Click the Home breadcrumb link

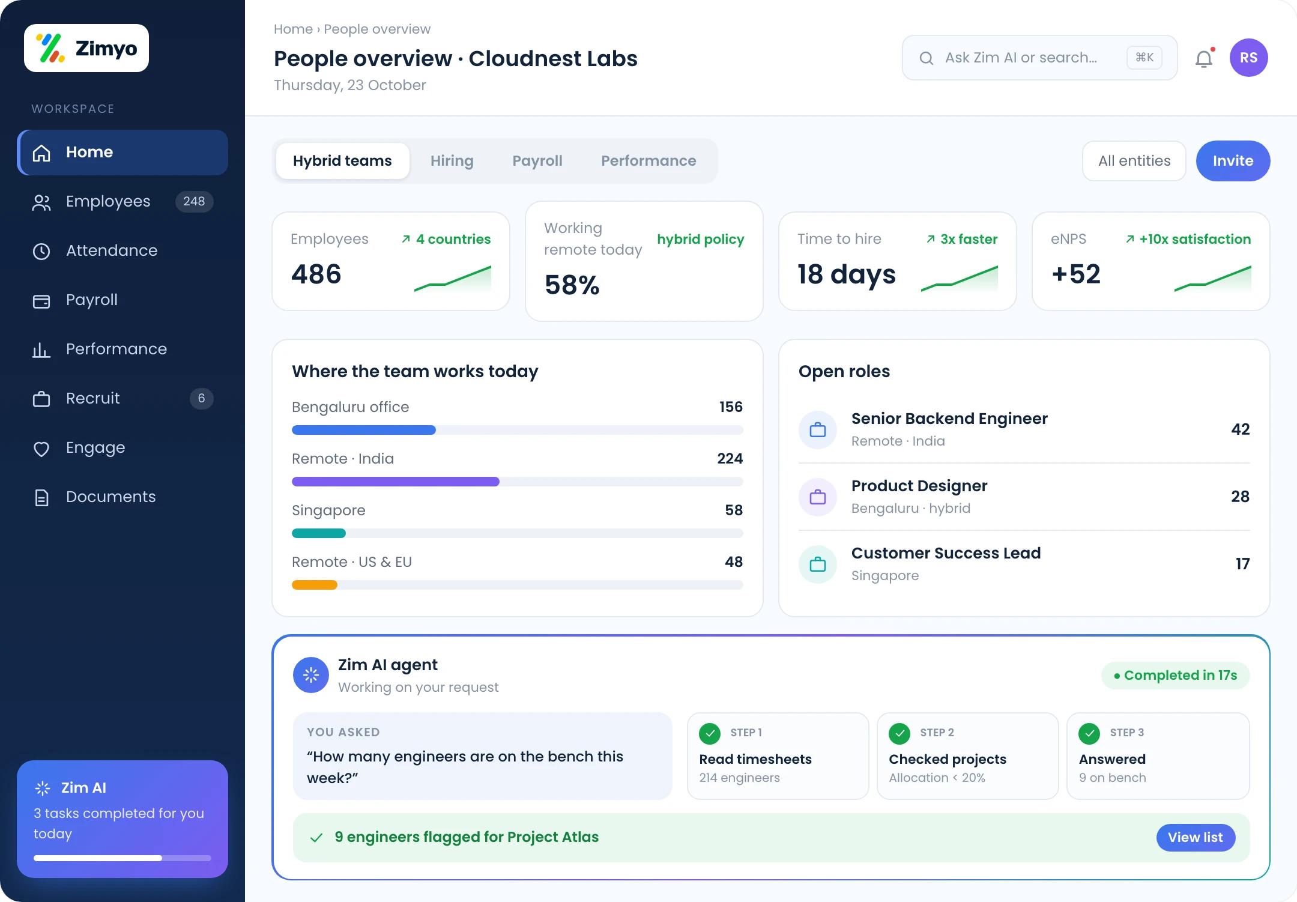coord(293,29)
